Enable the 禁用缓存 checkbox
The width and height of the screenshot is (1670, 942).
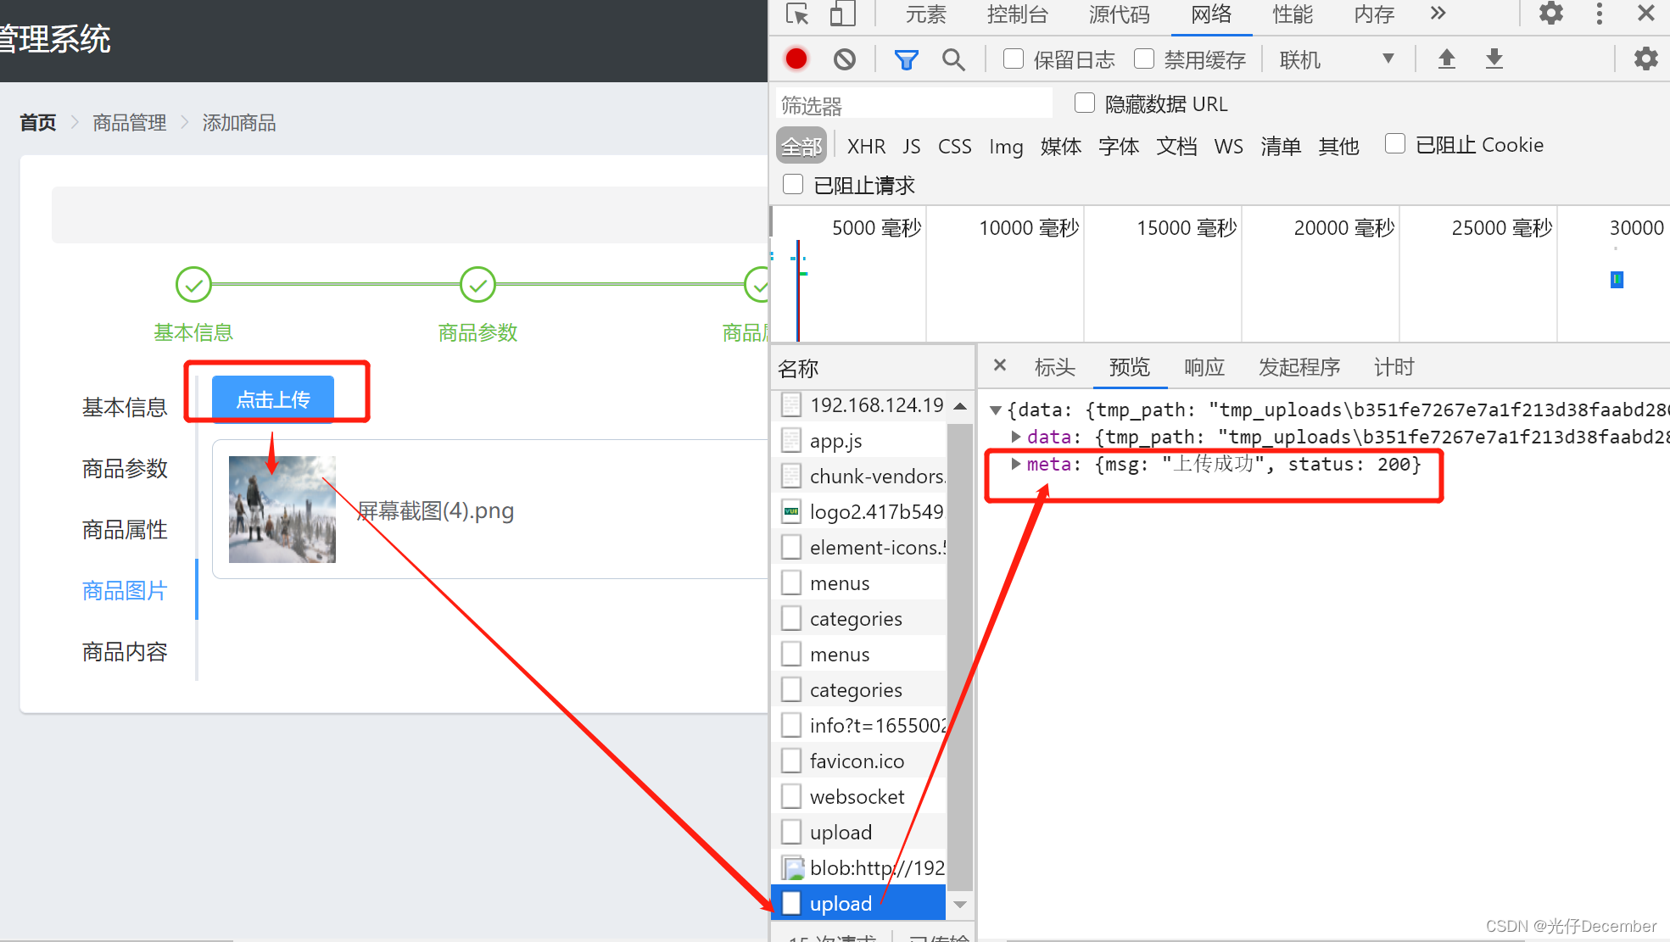pyautogui.click(x=1144, y=59)
